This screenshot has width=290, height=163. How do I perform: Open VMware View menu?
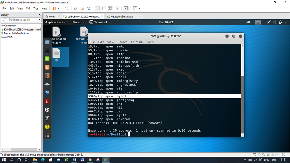pos(20,9)
